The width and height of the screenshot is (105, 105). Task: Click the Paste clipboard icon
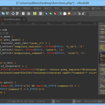69,13
